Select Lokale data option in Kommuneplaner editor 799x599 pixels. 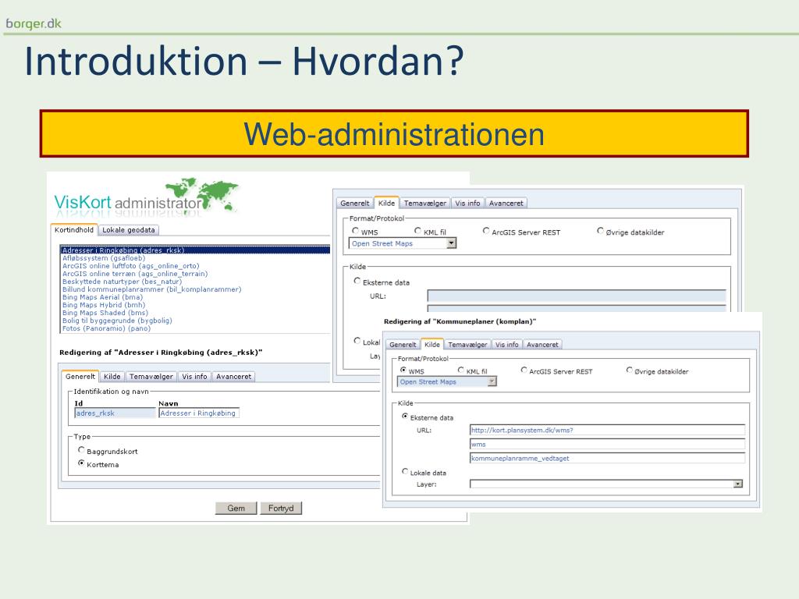tap(405, 472)
